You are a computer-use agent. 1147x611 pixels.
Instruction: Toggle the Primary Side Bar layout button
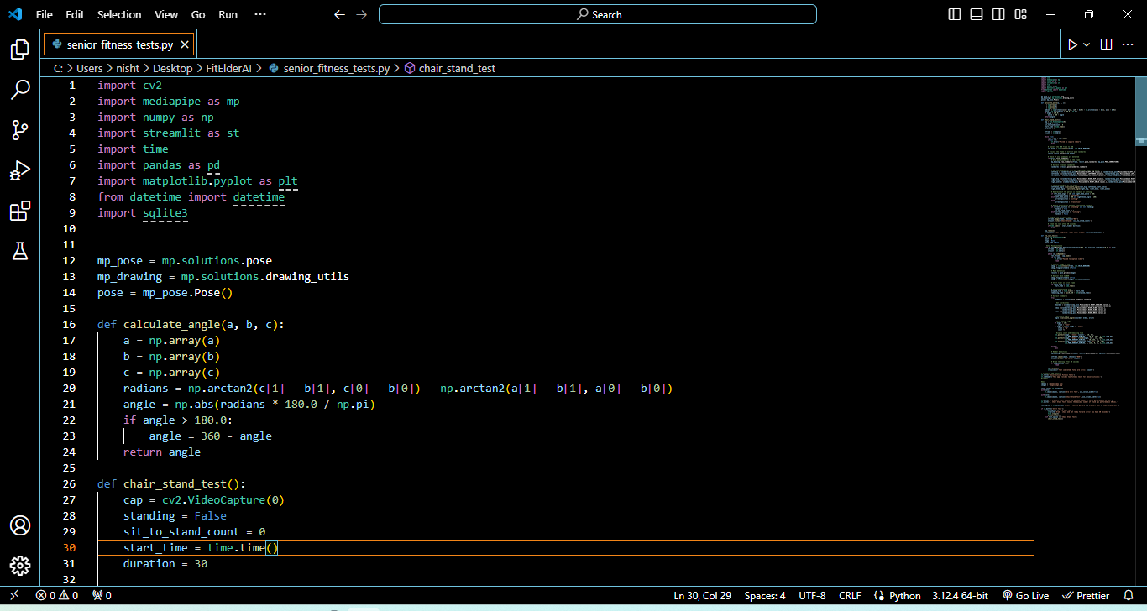click(x=955, y=14)
